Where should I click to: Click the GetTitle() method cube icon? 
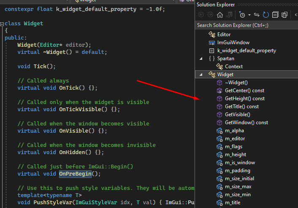219,107
